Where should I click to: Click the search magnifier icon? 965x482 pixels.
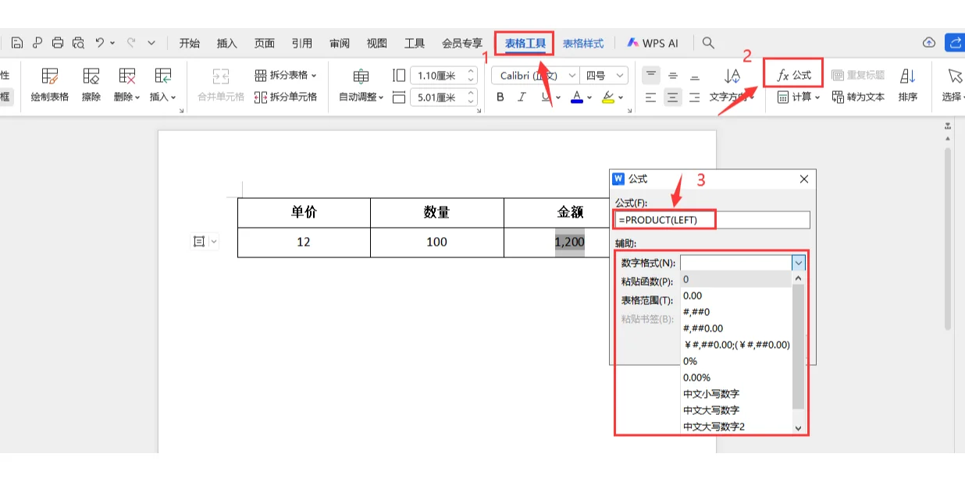click(x=708, y=43)
